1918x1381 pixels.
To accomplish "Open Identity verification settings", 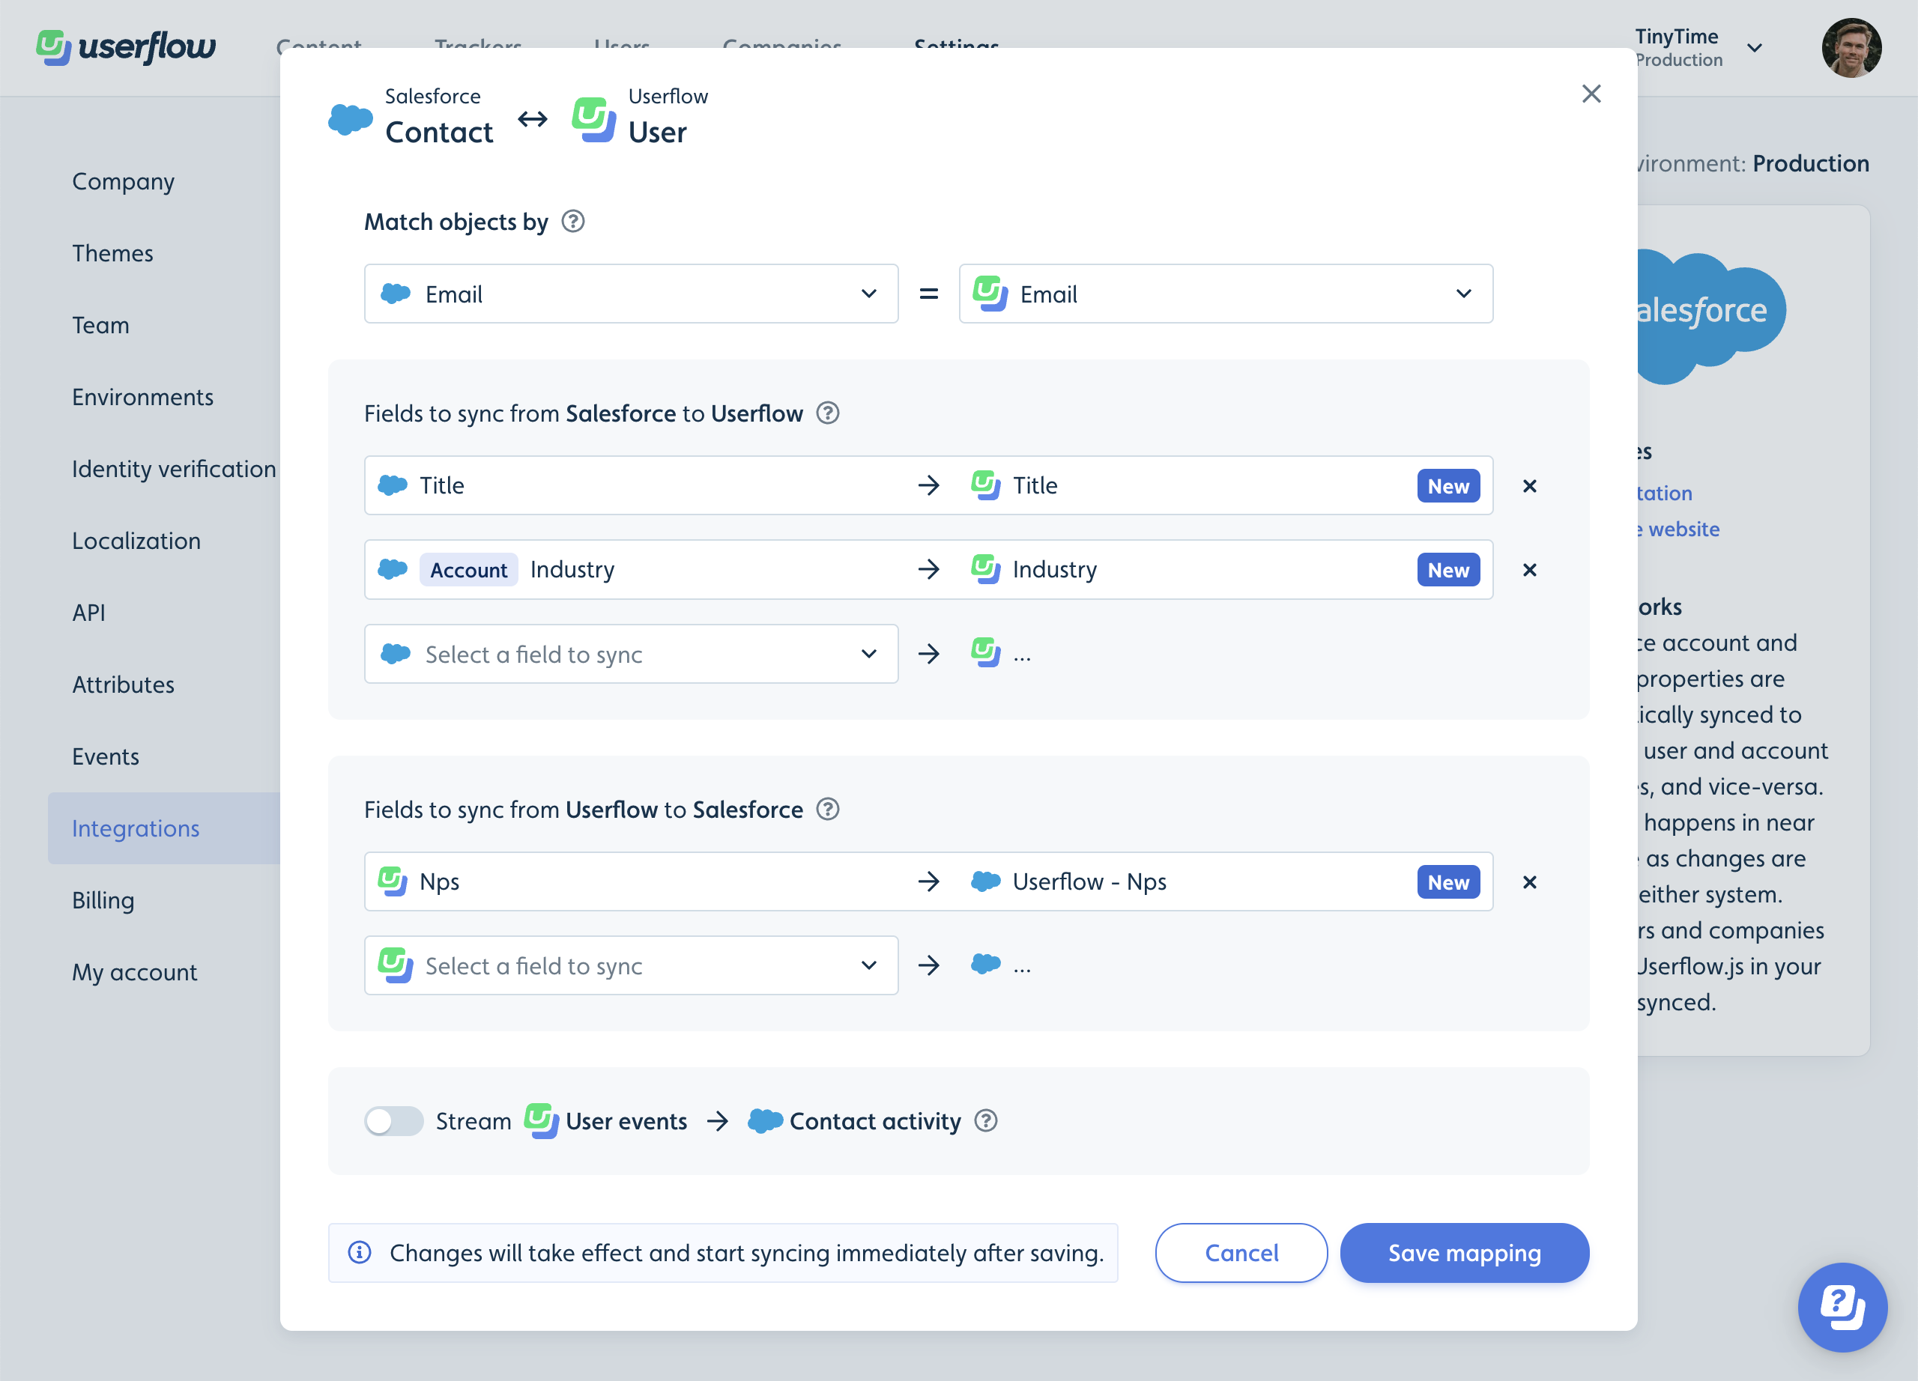I will tap(175, 469).
